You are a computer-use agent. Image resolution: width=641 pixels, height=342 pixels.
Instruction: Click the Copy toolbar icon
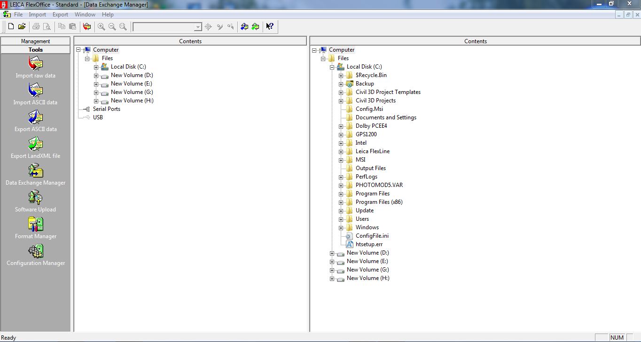coord(62,27)
